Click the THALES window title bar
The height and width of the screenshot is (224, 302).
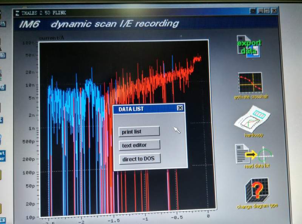coord(146,12)
